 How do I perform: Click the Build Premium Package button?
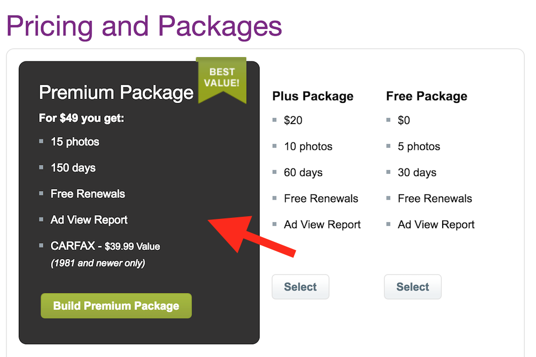(x=116, y=306)
